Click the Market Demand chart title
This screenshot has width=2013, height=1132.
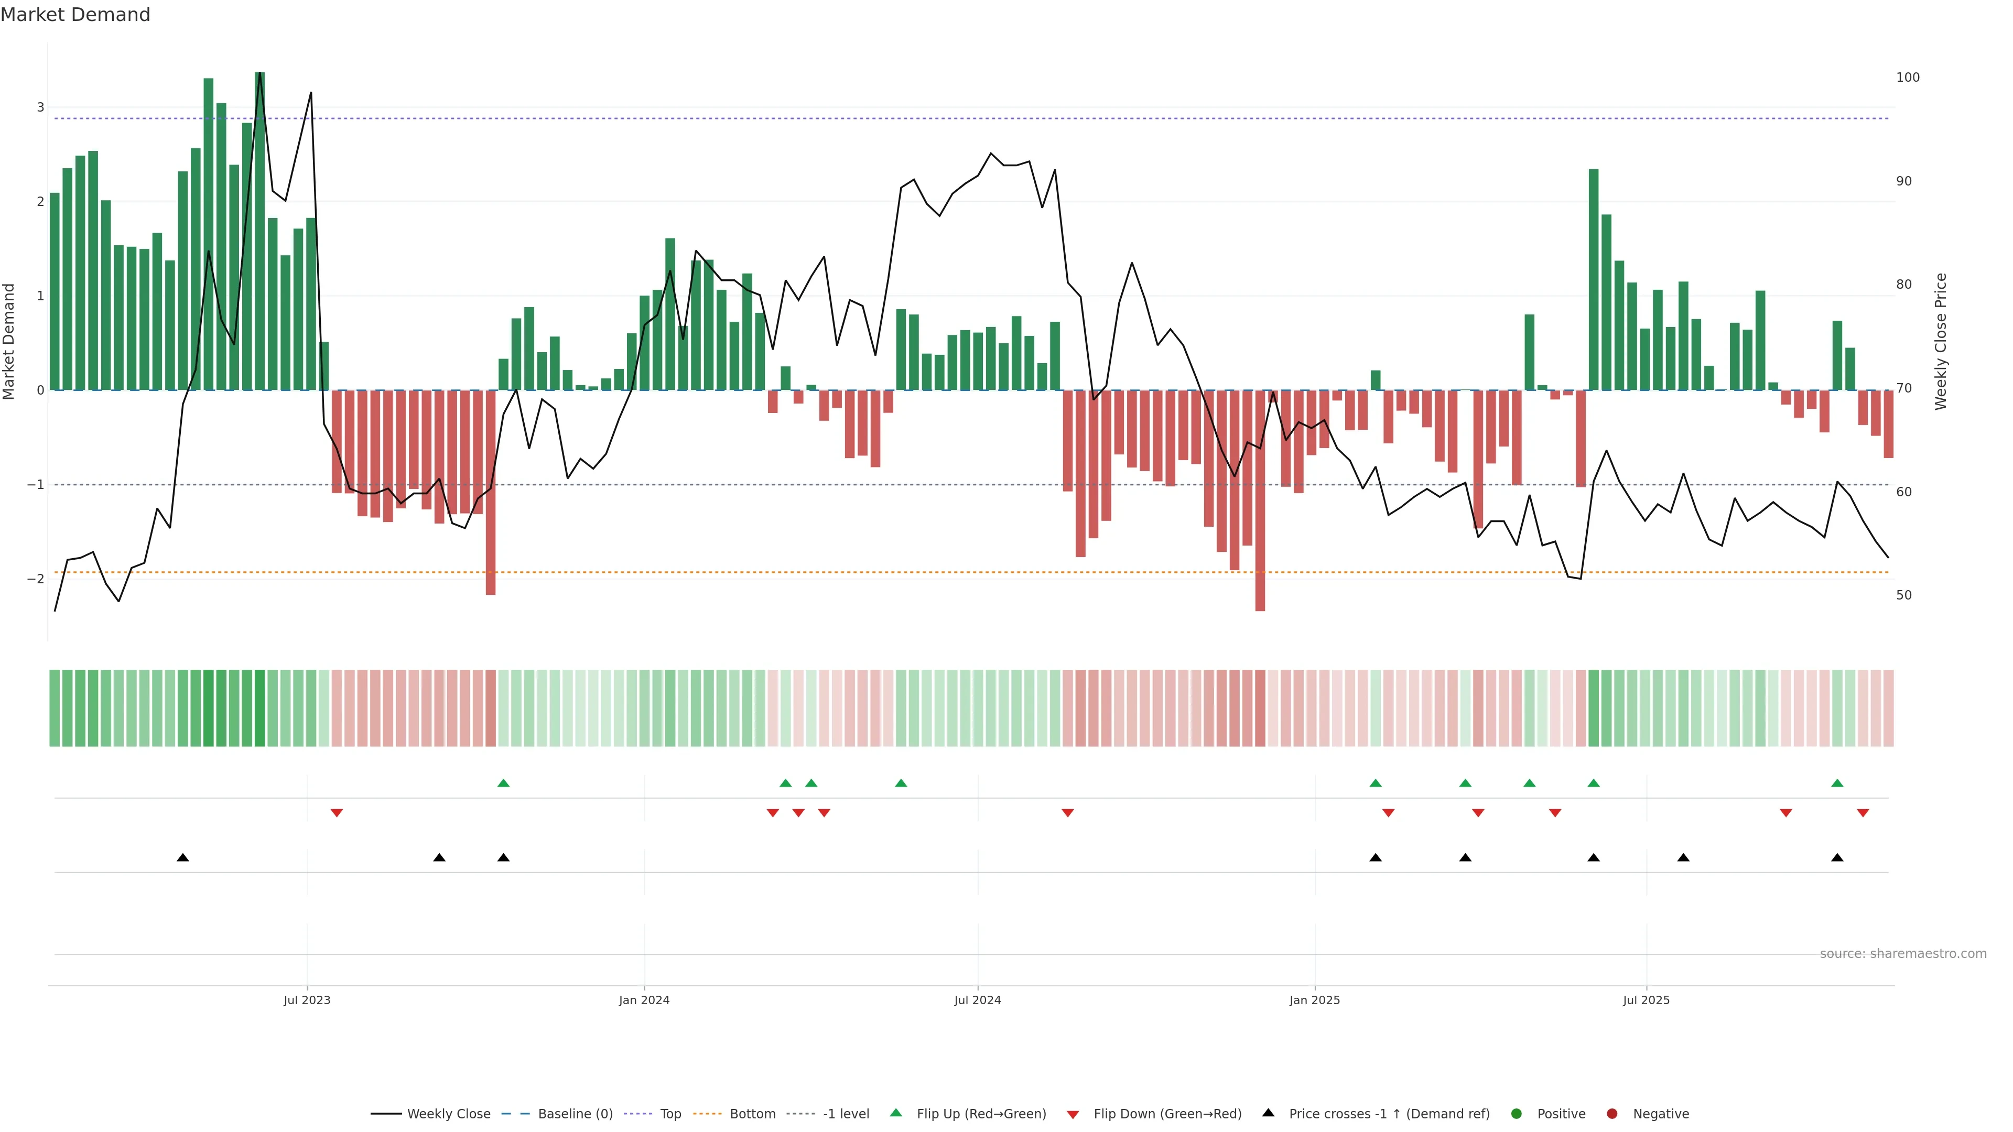[75, 15]
